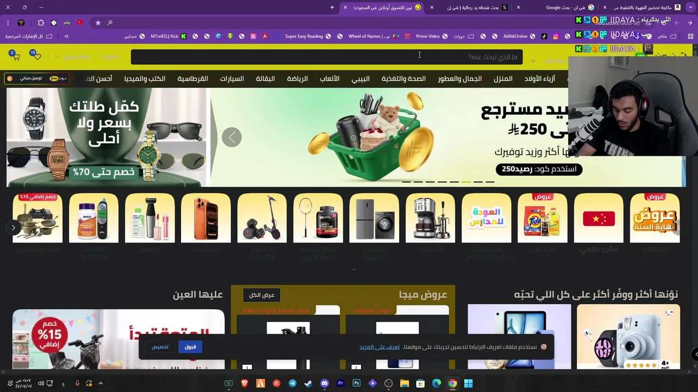Viewport: 698px width, 392px height.
Task: Click the Windows Start button
Action: click(468, 383)
